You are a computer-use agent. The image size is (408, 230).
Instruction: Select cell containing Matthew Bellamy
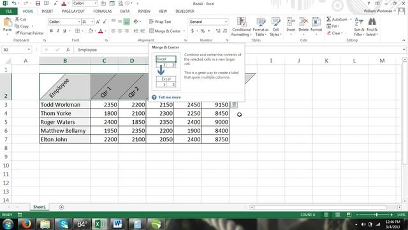point(65,130)
